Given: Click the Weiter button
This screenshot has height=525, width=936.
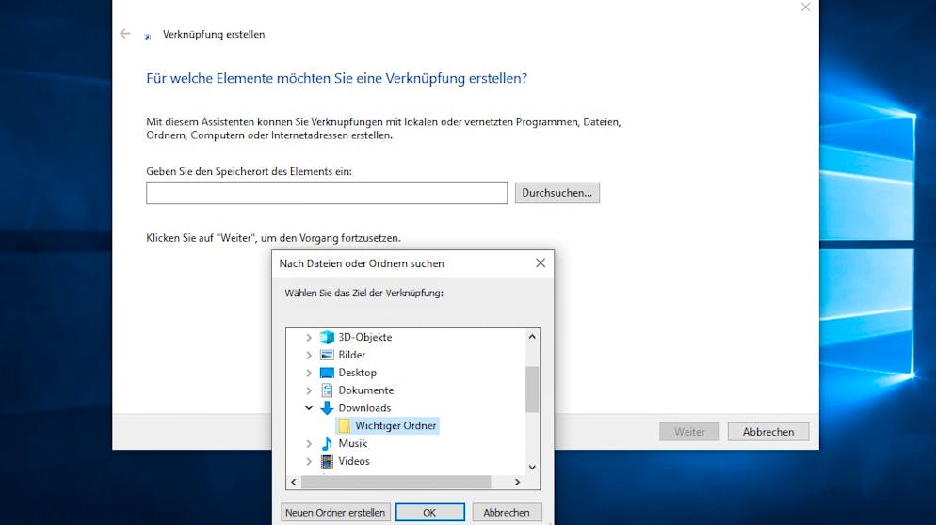Looking at the screenshot, I should coord(689,431).
